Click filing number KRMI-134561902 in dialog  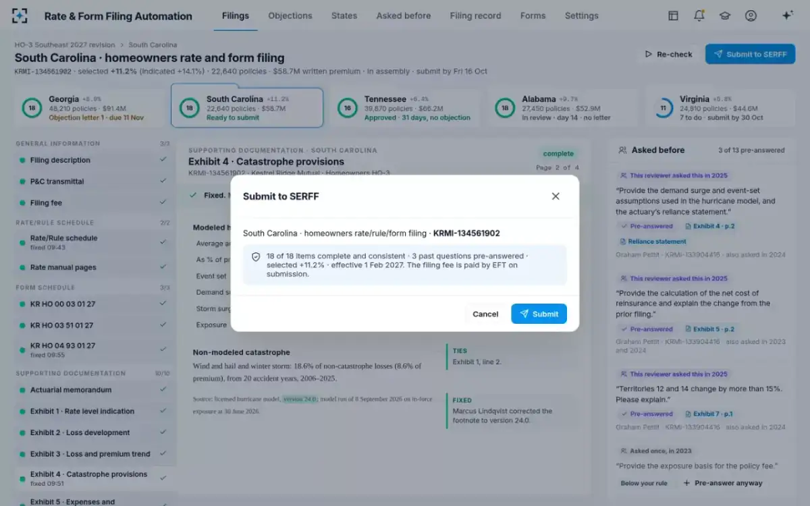pos(466,233)
